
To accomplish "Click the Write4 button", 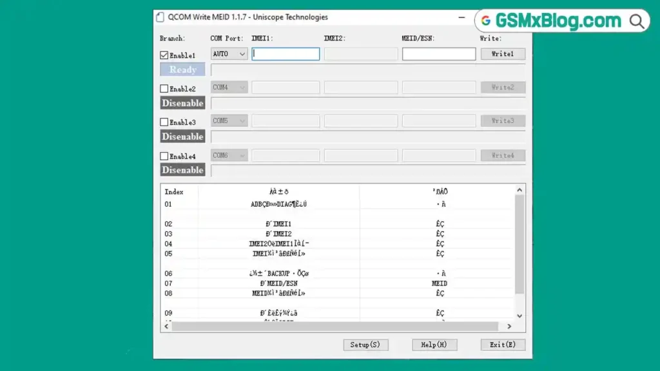I will 503,155.
